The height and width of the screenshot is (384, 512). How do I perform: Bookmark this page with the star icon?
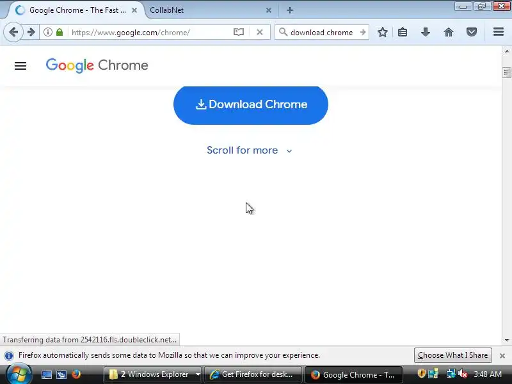383,32
